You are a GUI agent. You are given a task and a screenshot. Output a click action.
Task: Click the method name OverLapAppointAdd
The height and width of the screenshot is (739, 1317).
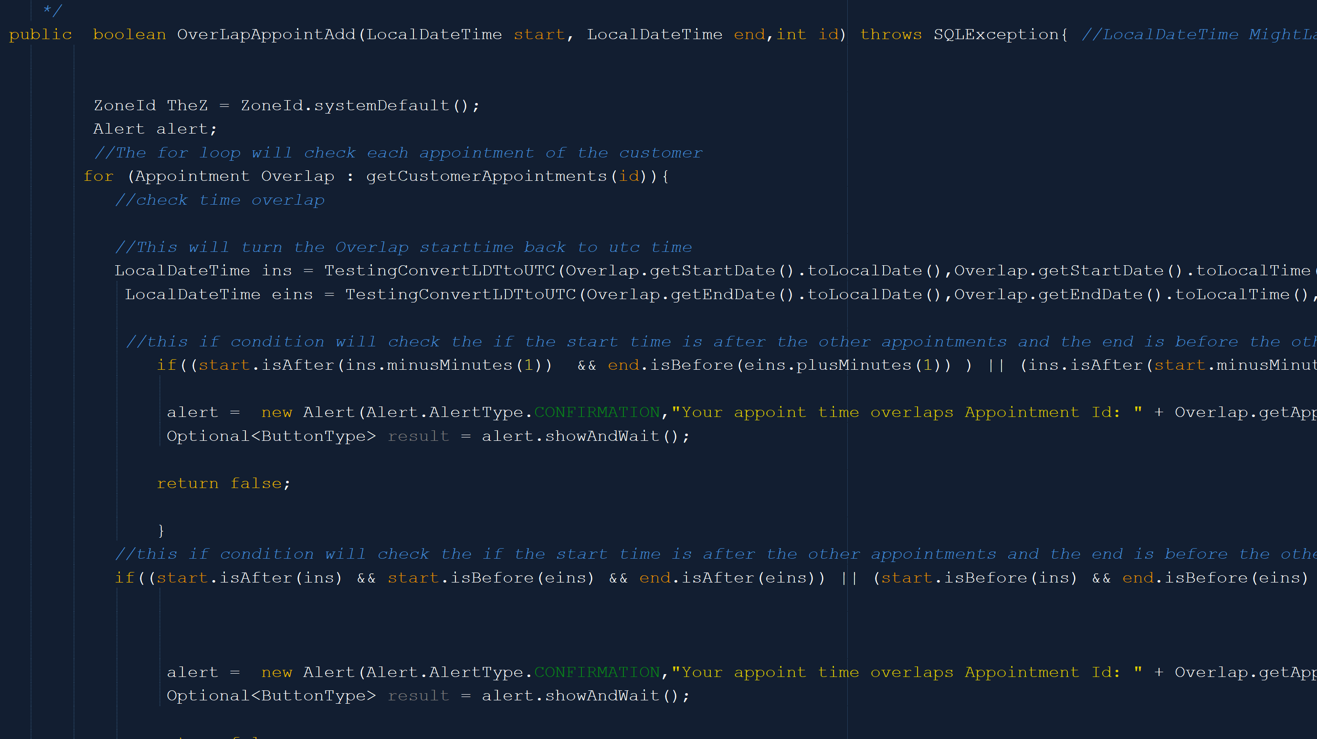coord(266,34)
